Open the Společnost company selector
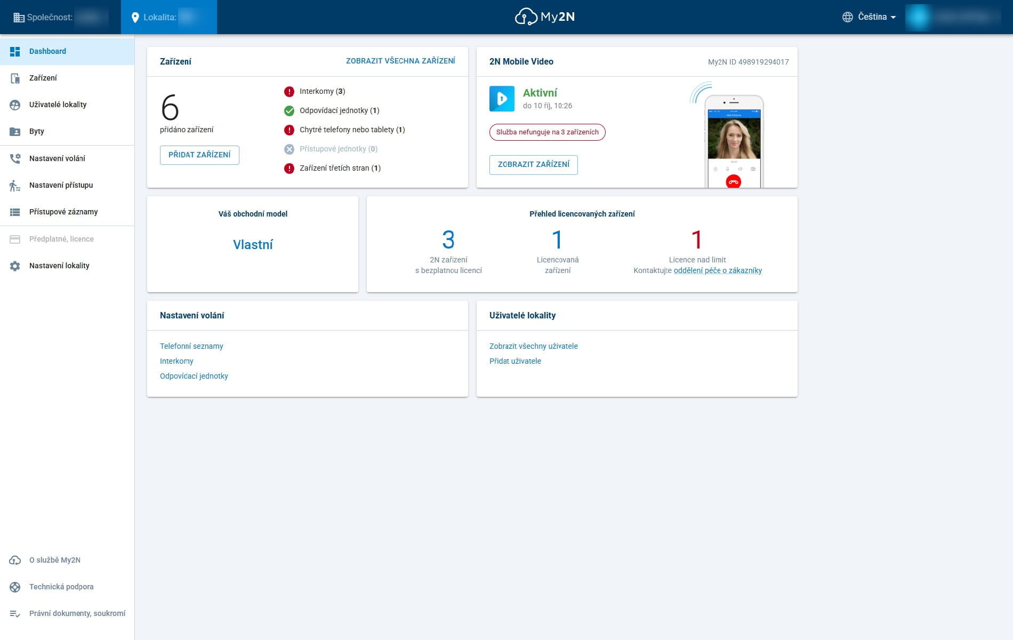The image size is (1013, 640). (x=60, y=17)
